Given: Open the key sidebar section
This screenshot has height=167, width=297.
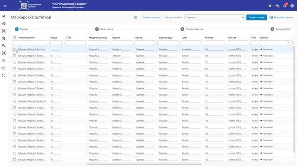Looking at the screenshot, I should tap(4, 45).
